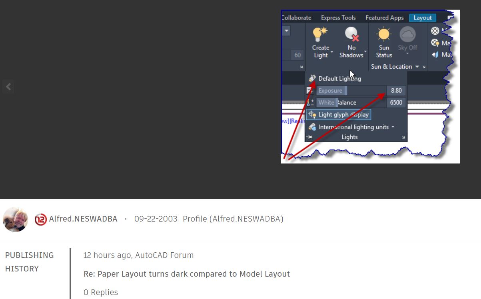This screenshot has height=299, width=481.
Task: Open the Sun & Location dropdown
Action: coord(417,66)
